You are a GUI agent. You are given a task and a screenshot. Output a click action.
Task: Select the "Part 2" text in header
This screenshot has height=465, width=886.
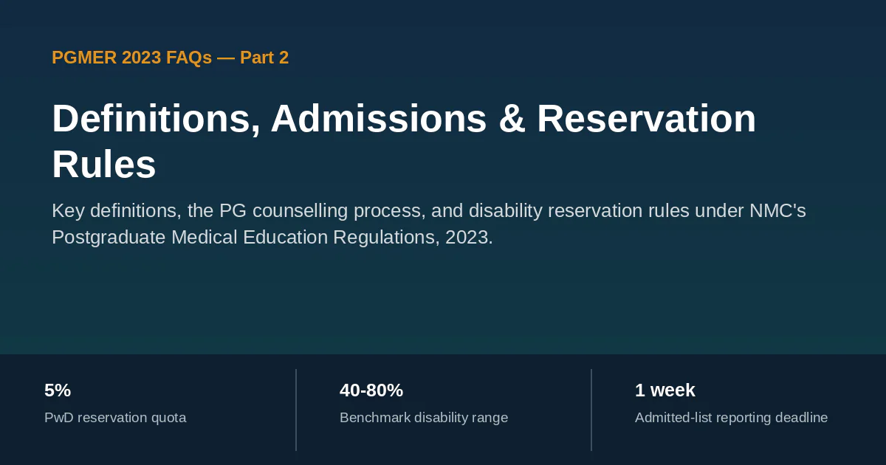(264, 58)
